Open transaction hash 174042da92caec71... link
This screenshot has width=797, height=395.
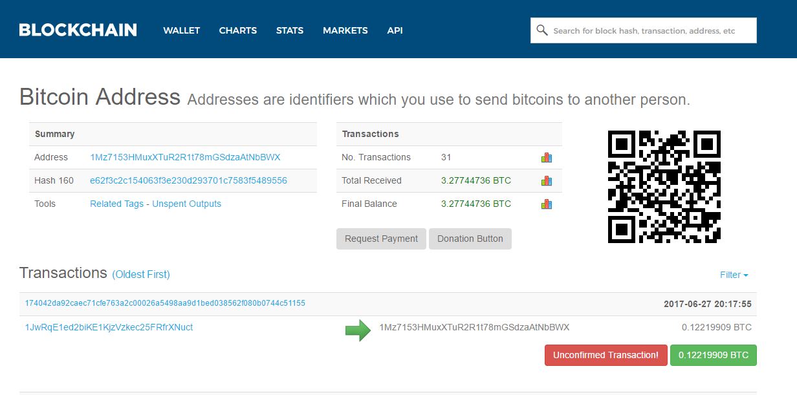[x=165, y=303]
